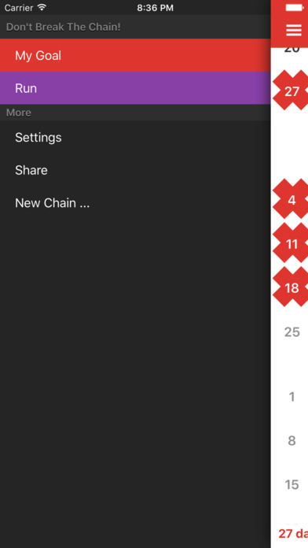The height and width of the screenshot is (548, 308).
Task: Mark day 15 on the calendar
Action: coord(292,484)
